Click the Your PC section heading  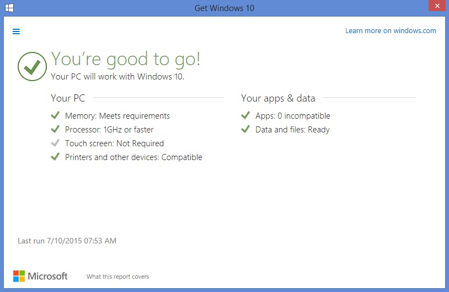(68, 98)
